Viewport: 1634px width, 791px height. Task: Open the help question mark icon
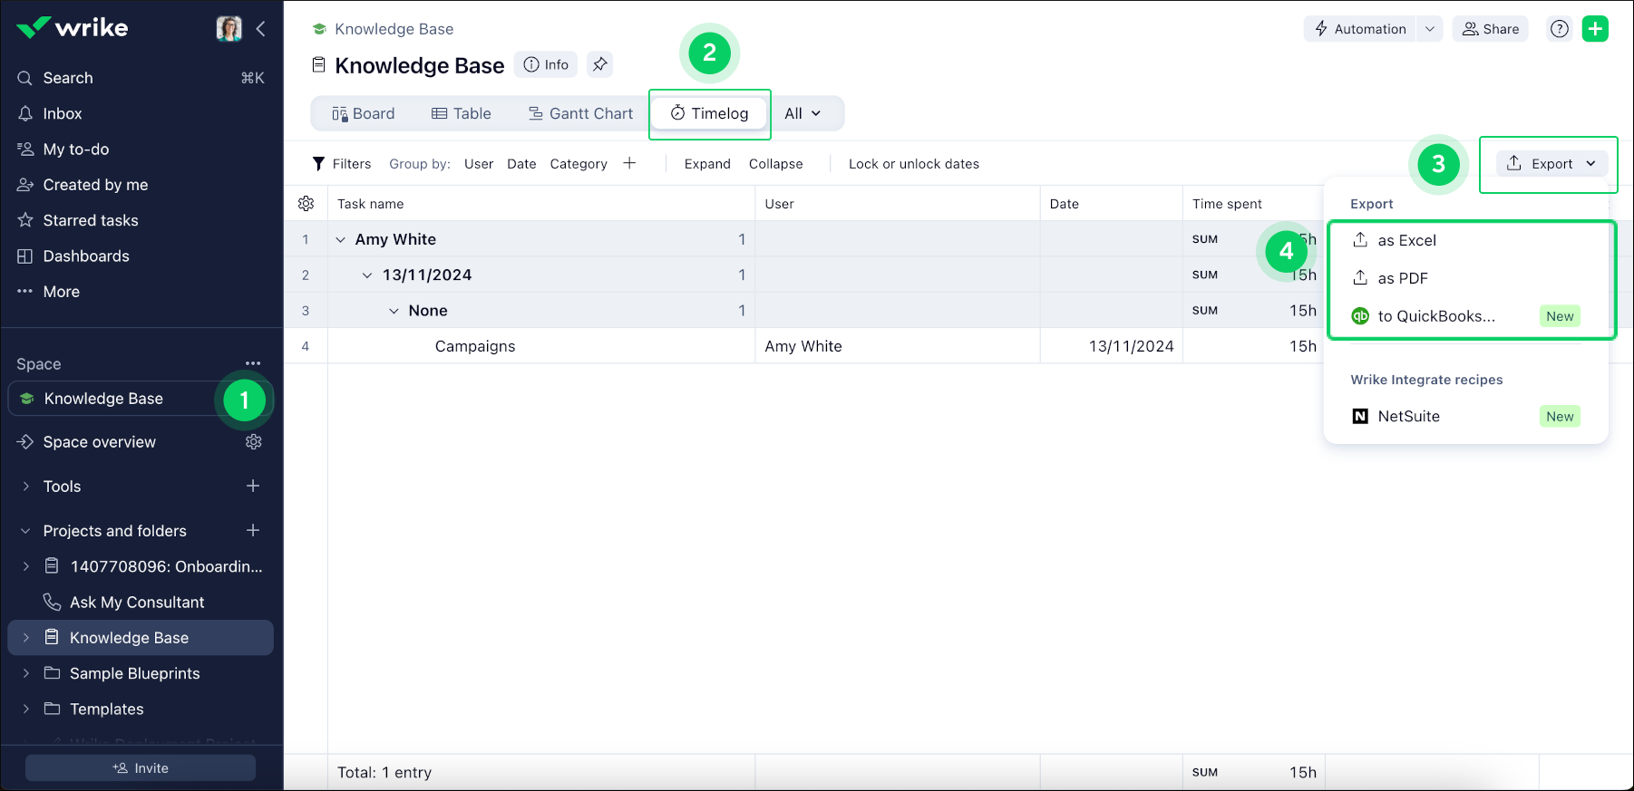(x=1559, y=29)
